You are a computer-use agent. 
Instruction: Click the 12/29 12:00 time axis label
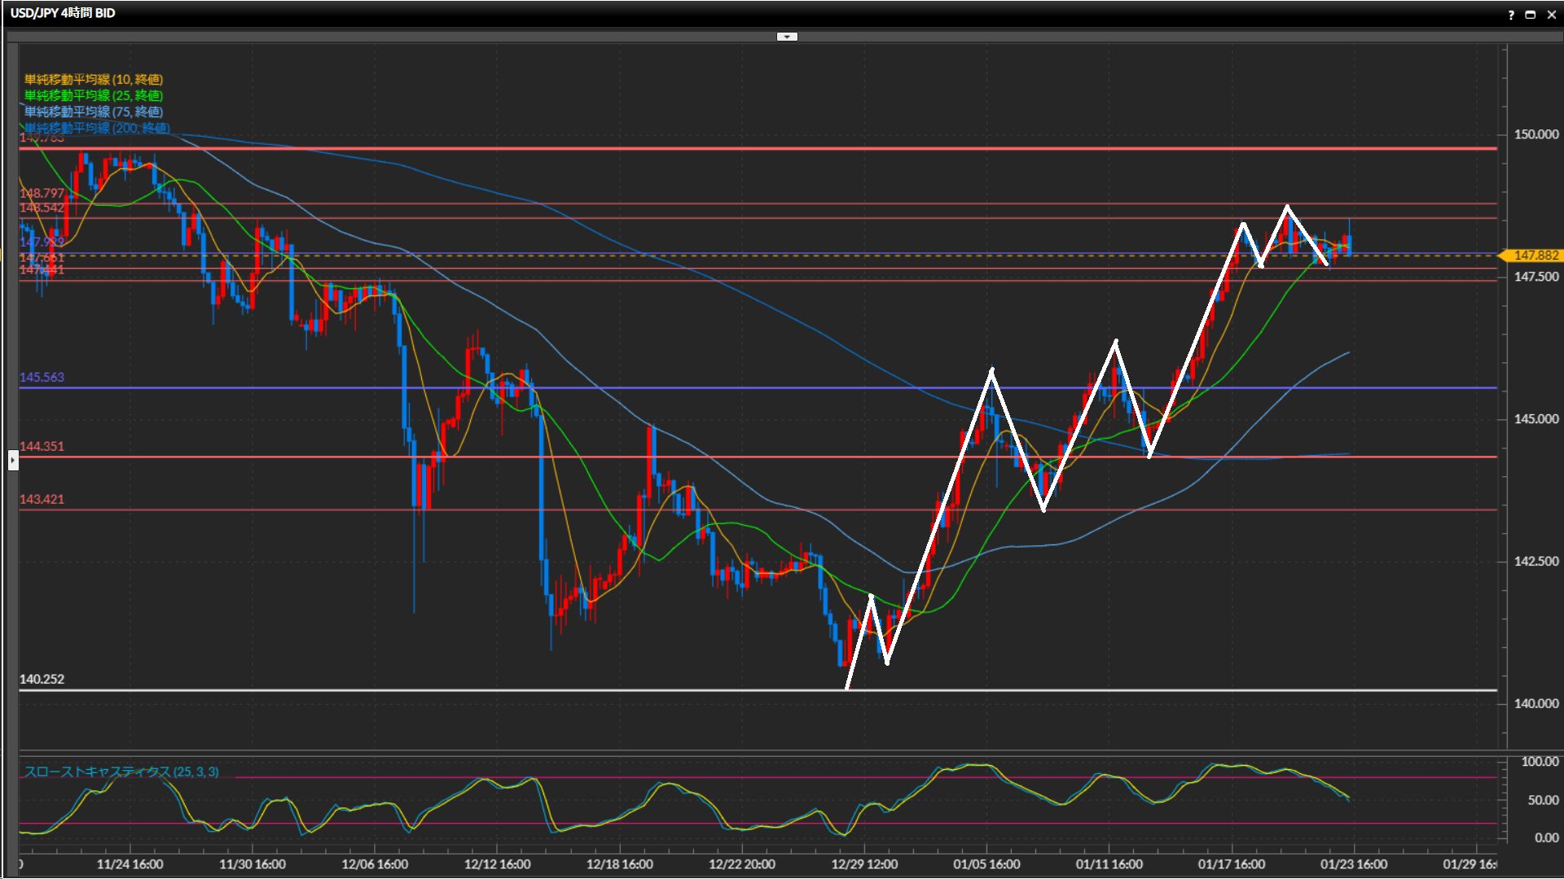coord(863,864)
